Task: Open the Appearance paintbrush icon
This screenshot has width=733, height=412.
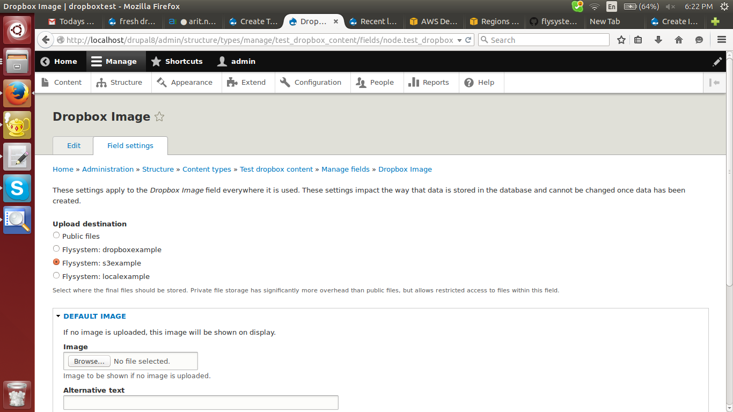Action: (160, 82)
